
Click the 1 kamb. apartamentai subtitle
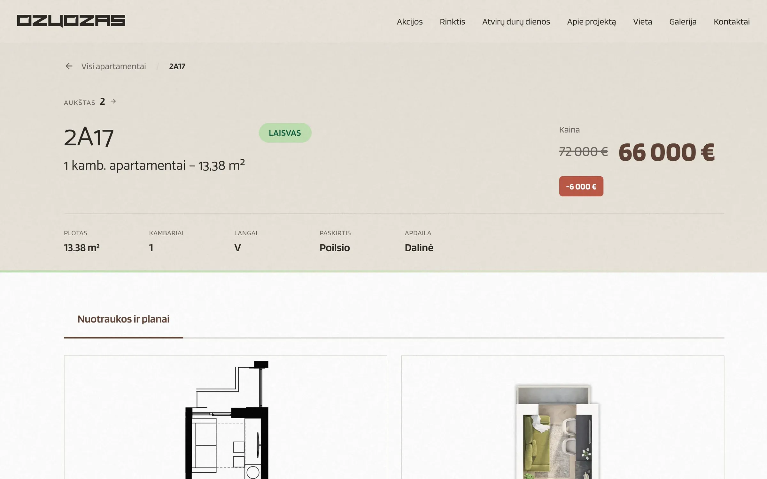tap(154, 165)
